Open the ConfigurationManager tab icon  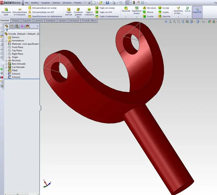pos(17,26)
